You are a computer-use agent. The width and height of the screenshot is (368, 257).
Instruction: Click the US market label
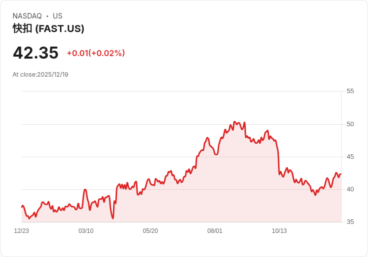[57, 16]
